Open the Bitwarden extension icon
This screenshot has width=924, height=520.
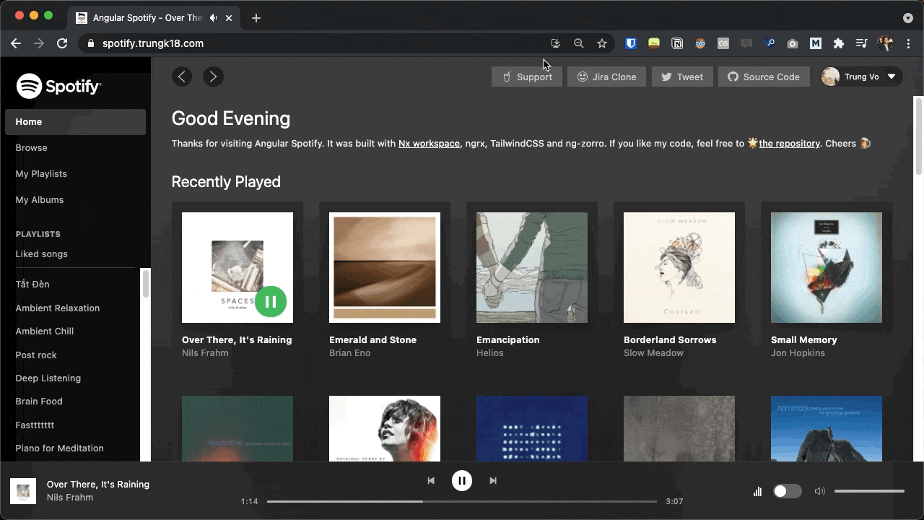[630, 43]
